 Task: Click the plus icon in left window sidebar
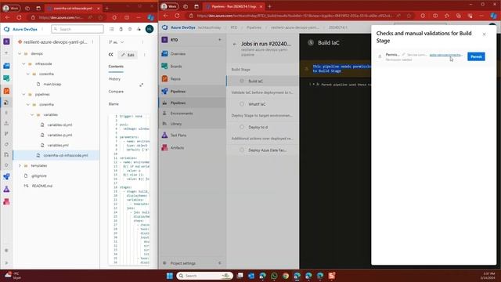[6, 53]
